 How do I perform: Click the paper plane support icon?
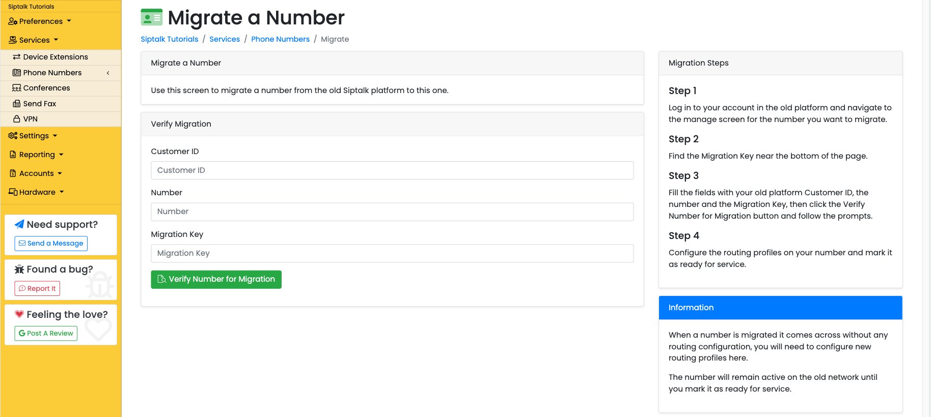pyautogui.click(x=19, y=224)
